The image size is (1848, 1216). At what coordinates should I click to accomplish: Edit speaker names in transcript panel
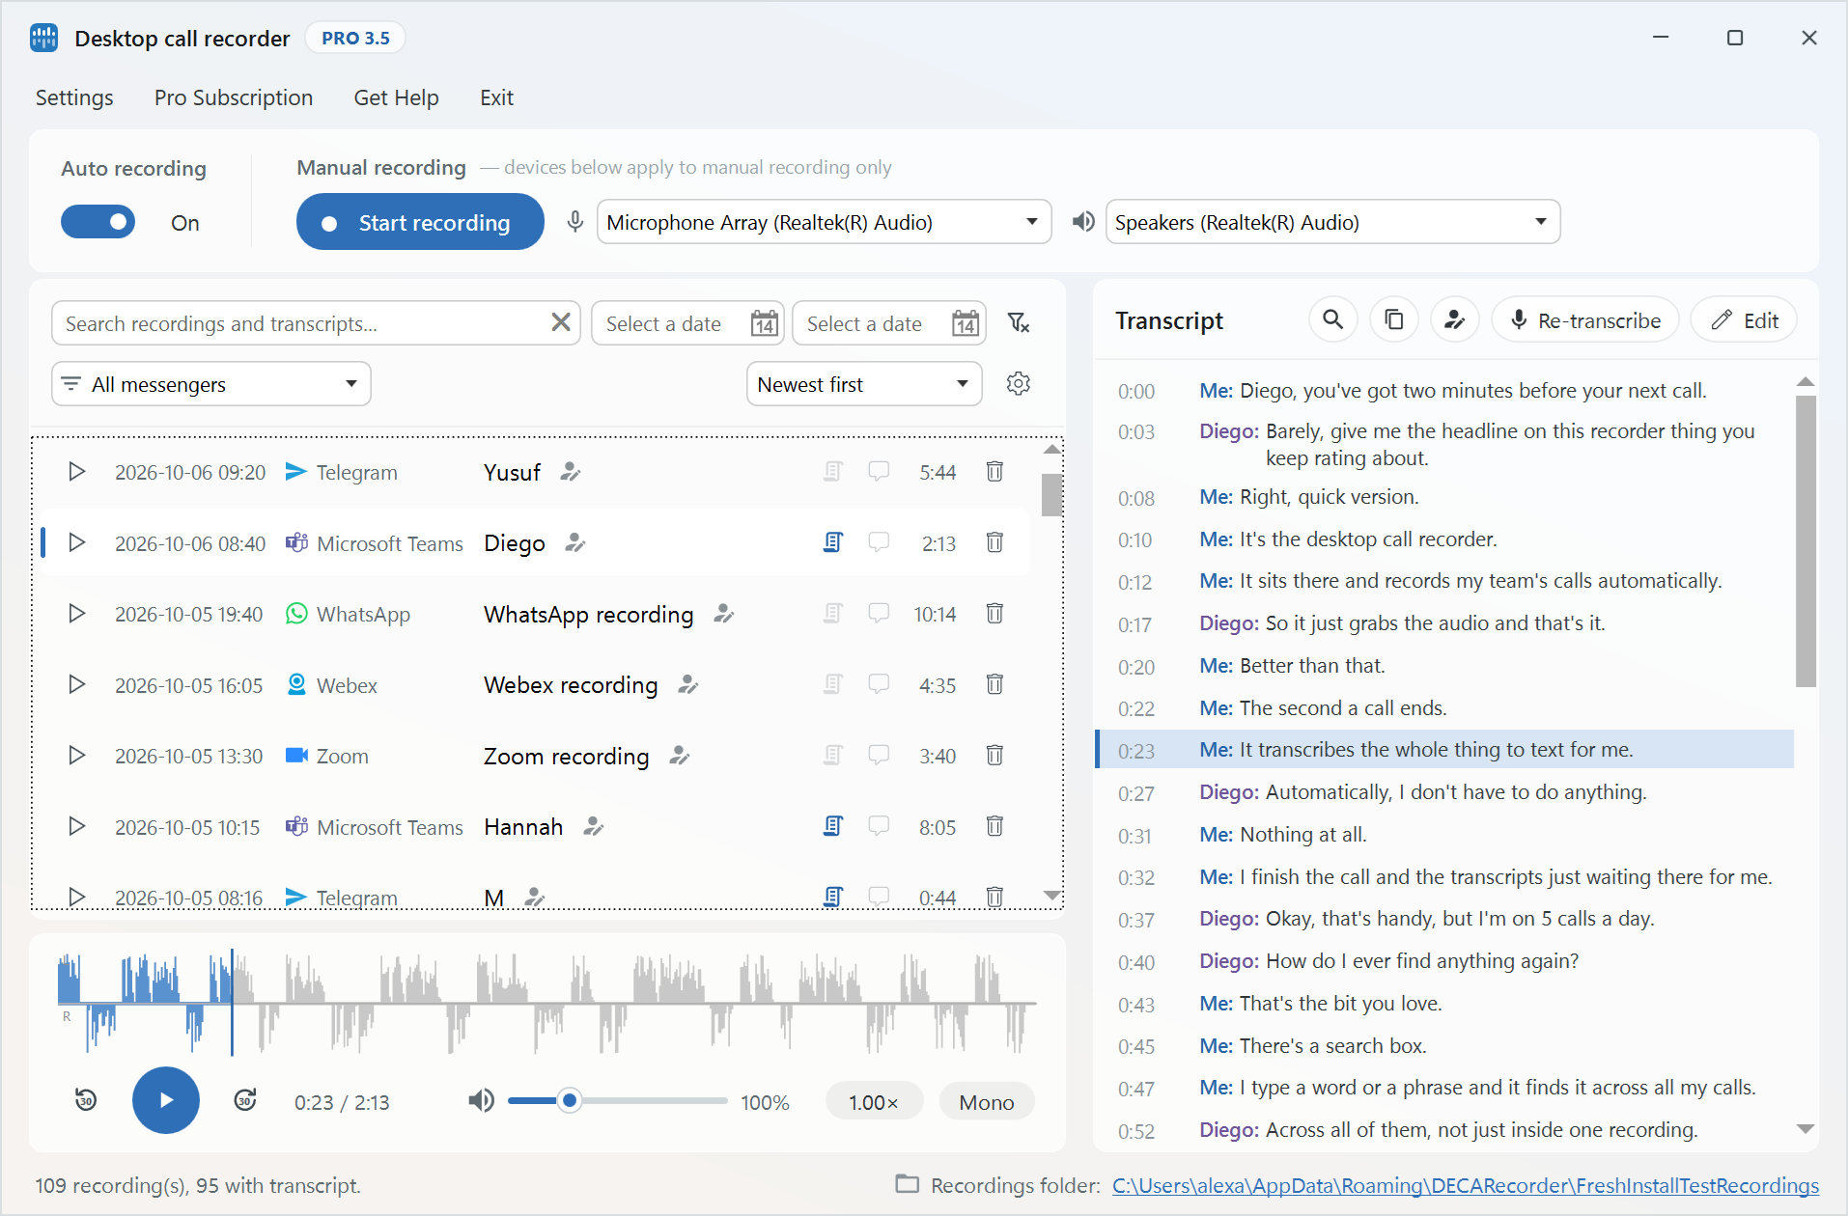click(x=1454, y=320)
